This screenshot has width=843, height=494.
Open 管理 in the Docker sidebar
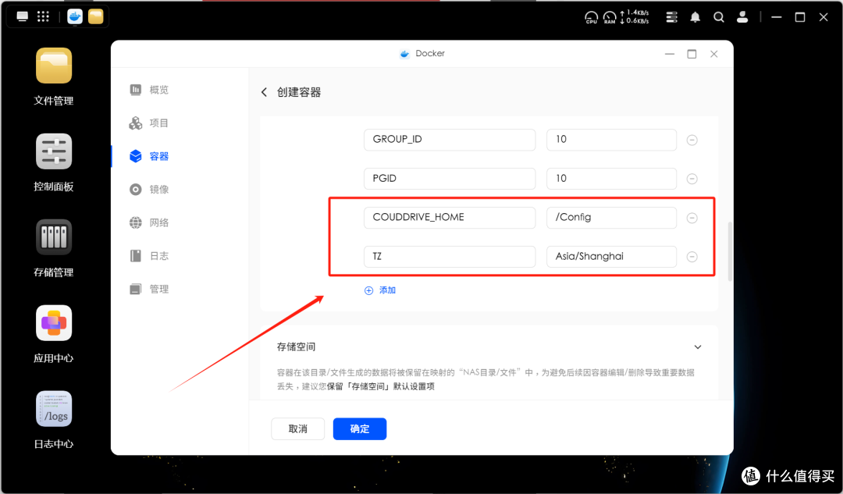[x=149, y=290]
